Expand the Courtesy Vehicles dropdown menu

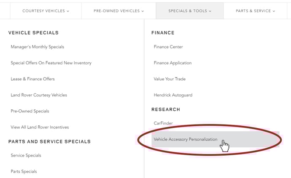tap(46, 11)
